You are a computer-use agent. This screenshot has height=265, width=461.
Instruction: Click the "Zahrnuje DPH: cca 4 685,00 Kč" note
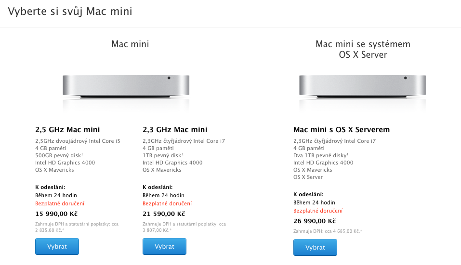coord(328,231)
